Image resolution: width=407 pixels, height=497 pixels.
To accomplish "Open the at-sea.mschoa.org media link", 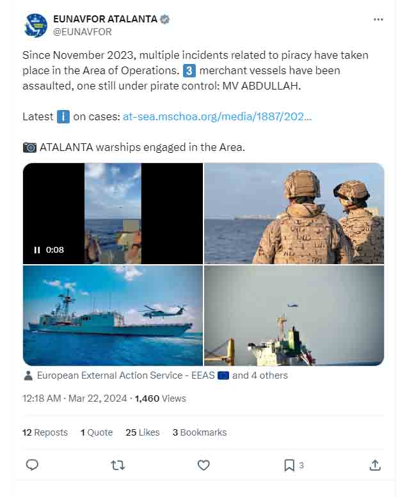I will (217, 116).
